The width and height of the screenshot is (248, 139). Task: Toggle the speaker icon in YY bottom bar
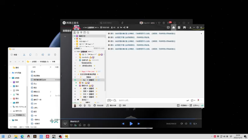pyautogui.click(x=80, y=105)
